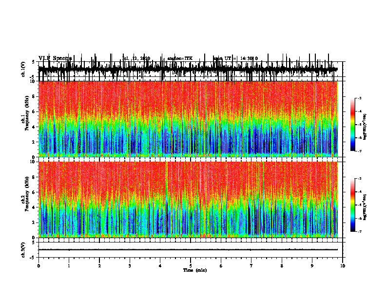Click time axis tick '0'

39,266
